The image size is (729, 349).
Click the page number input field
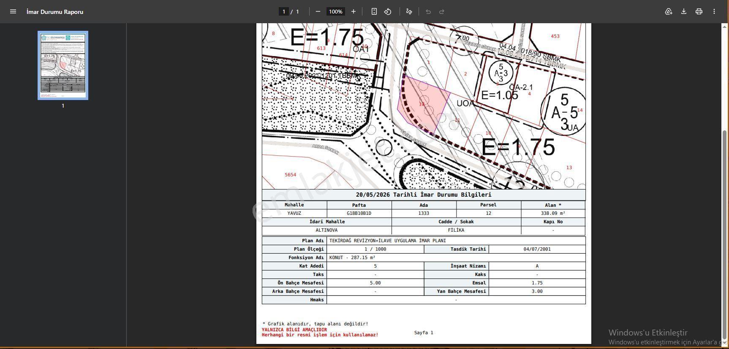tap(284, 11)
